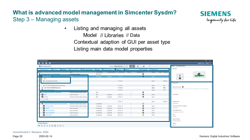Screen dimensions: 250x140
Task: Select the checkmark button next to search
Action: click(144, 66)
